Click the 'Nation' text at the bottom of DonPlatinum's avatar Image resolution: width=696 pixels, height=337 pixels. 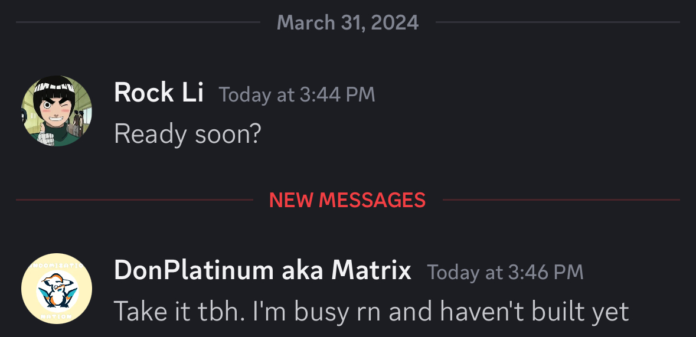pos(57,316)
